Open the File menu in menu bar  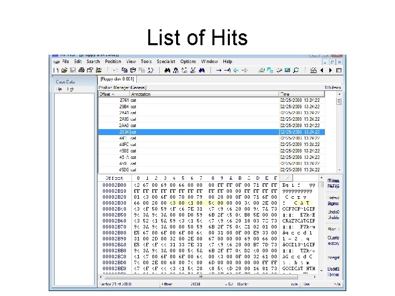(x=66, y=62)
